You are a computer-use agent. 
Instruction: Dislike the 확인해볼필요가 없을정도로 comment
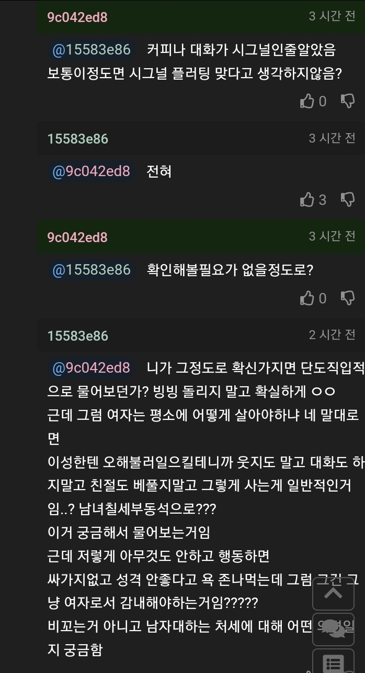[348, 298]
